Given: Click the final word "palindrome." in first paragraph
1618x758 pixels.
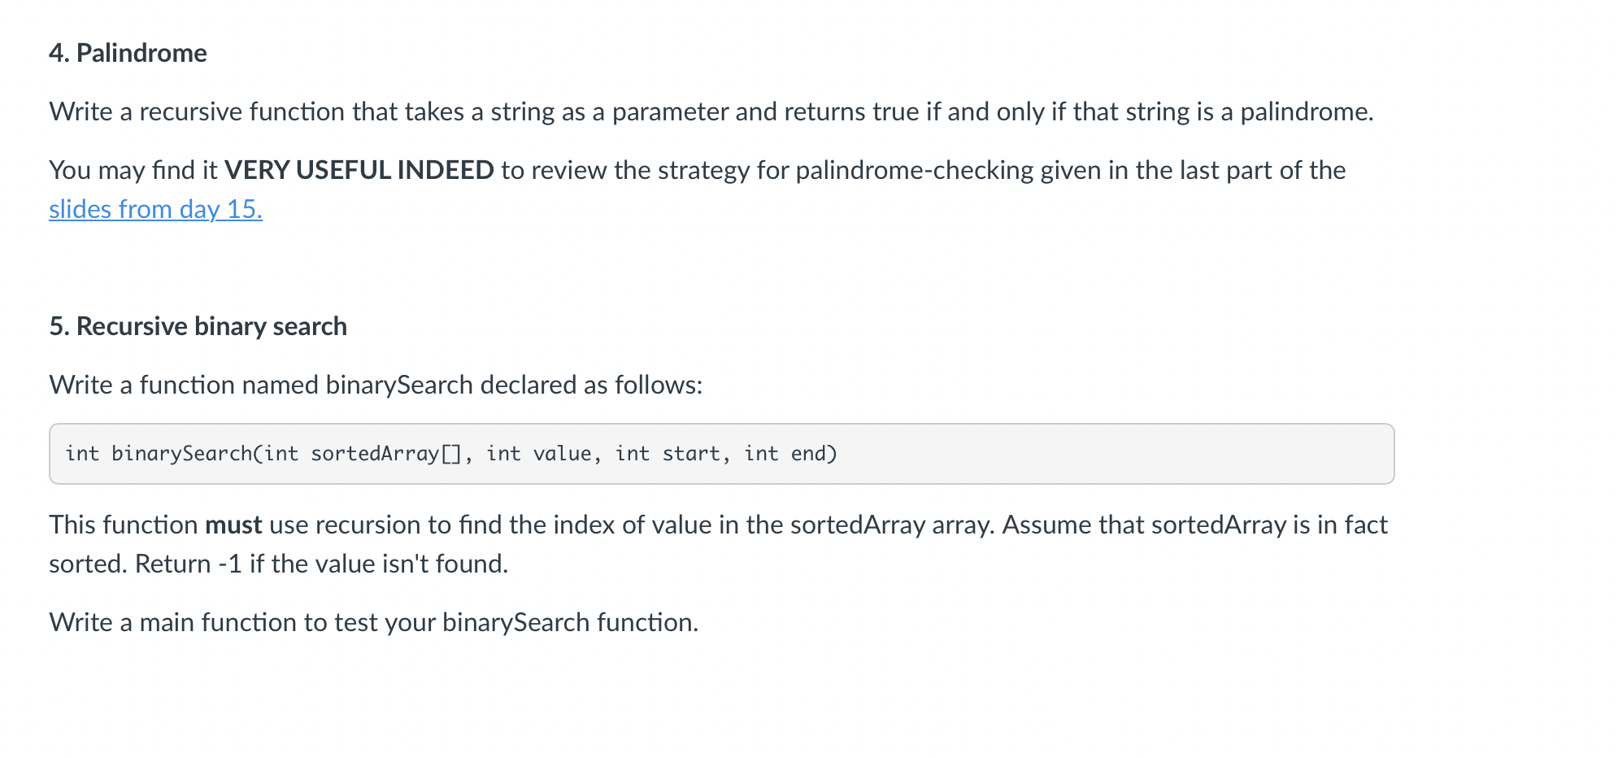Looking at the screenshot, I should (1307, 111).
